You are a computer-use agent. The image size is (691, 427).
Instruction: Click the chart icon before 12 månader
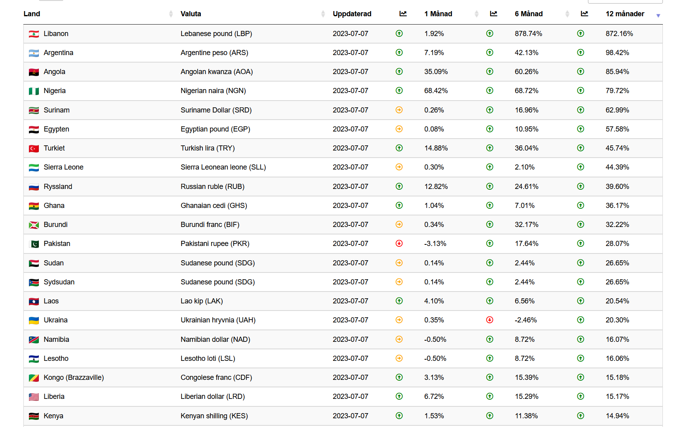pyautogui.click(x=584, y=14)
